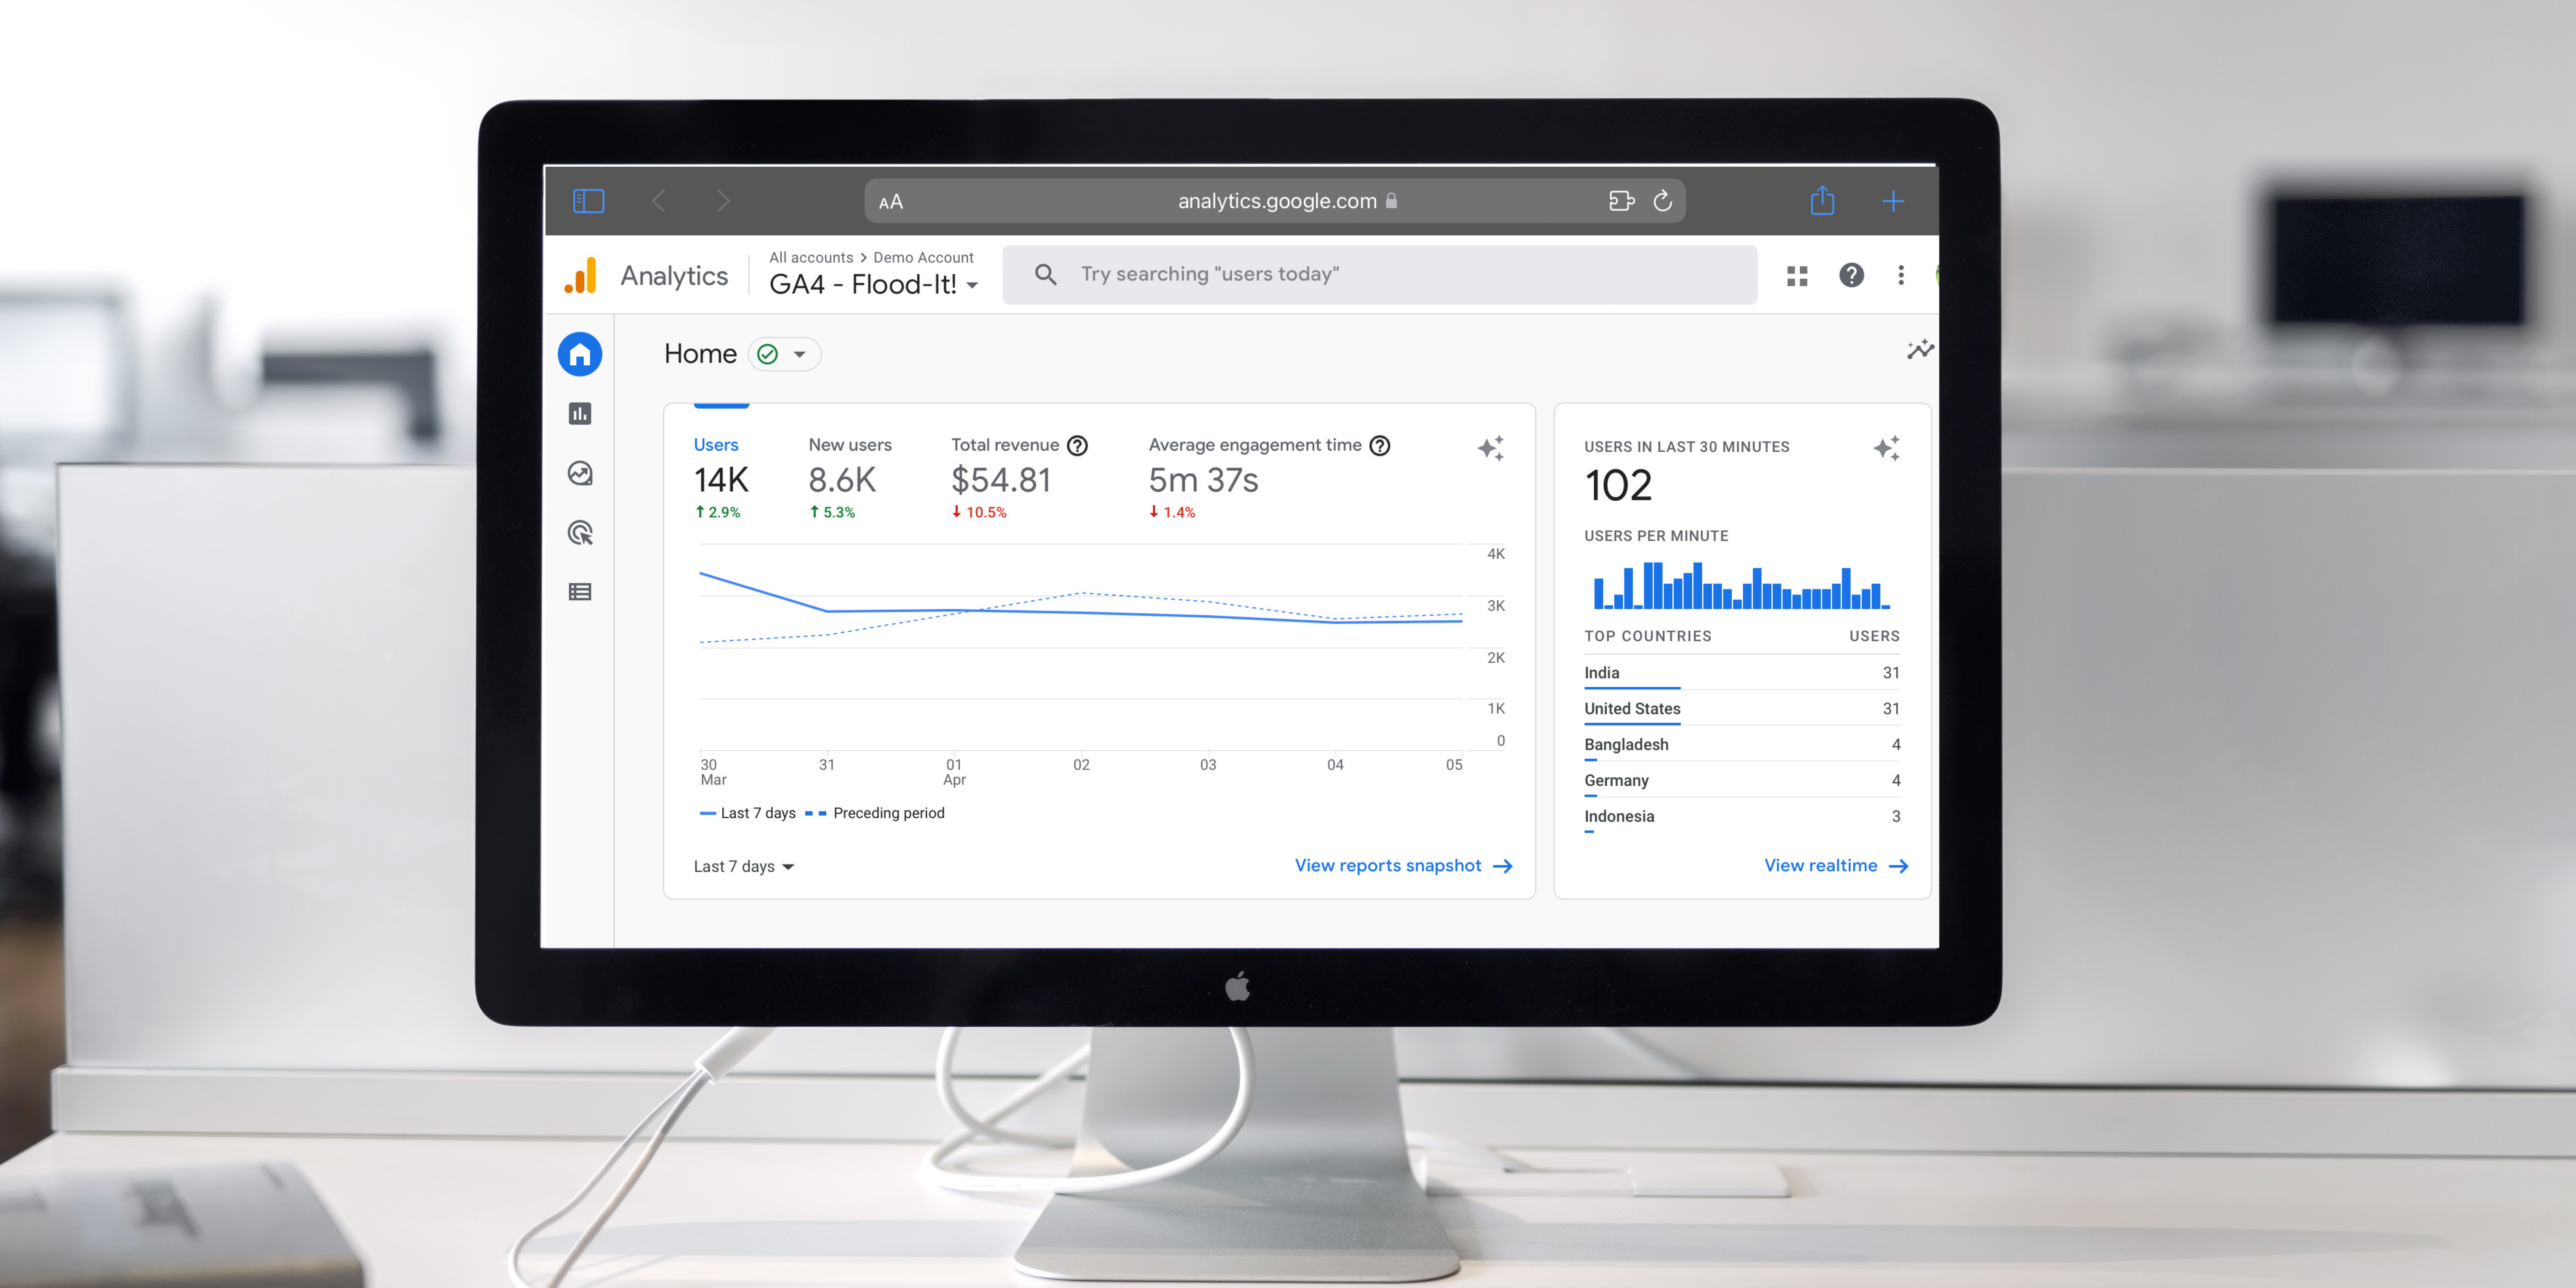Screen dimensions: 2576x1288
Task: Open Configure list icon in sidebar
Action: (580, 592)
